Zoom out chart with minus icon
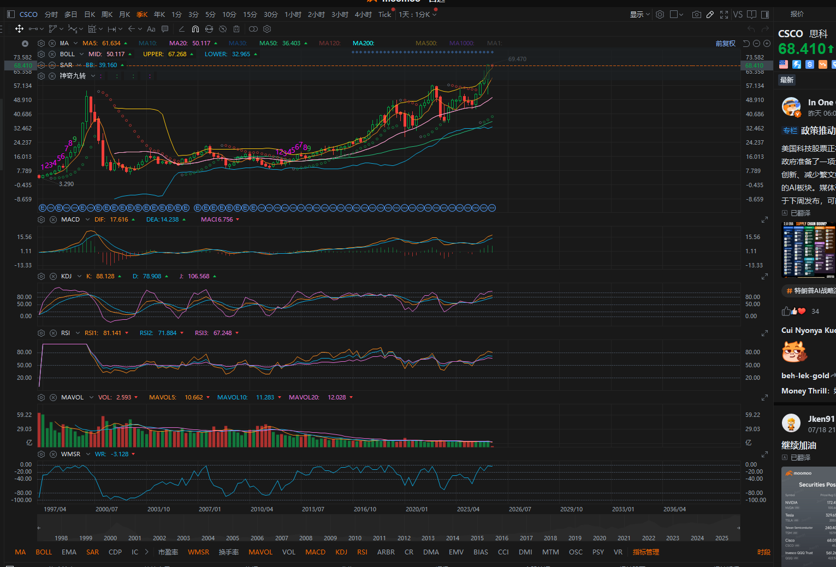 (757, 43)
